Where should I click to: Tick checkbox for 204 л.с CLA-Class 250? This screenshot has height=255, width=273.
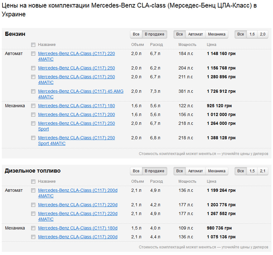pyautogui.click(x=33, y=68)
